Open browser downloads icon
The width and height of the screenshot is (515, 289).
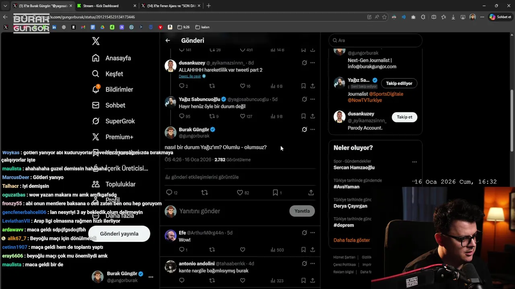pyautogui.click(x=453, y=17)
